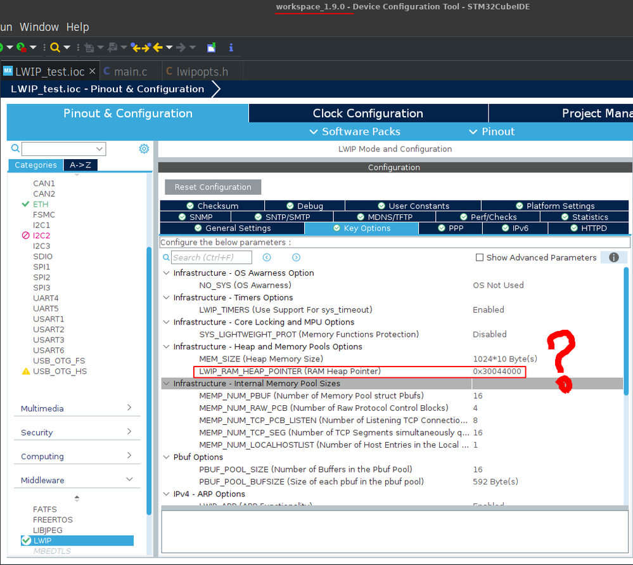
Task: Click the blue parameter list vertical scrollbar
Action: [x=626, y=332]
